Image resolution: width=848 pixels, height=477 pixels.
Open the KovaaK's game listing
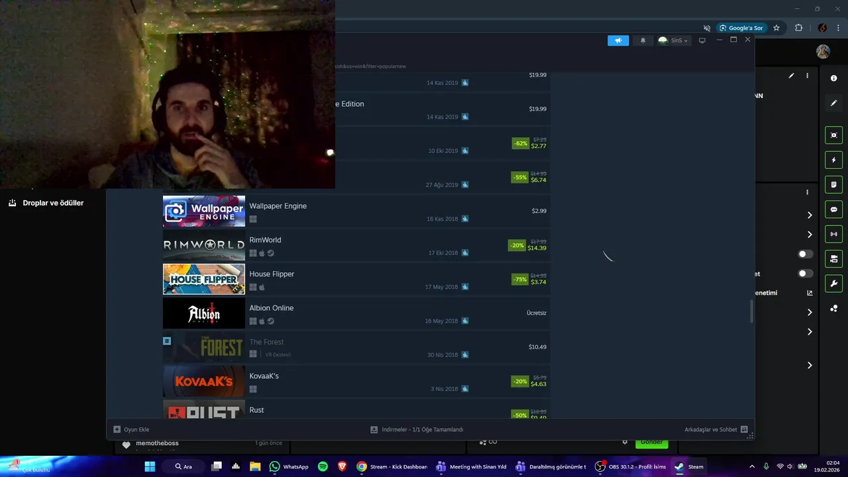coord(356,381)
